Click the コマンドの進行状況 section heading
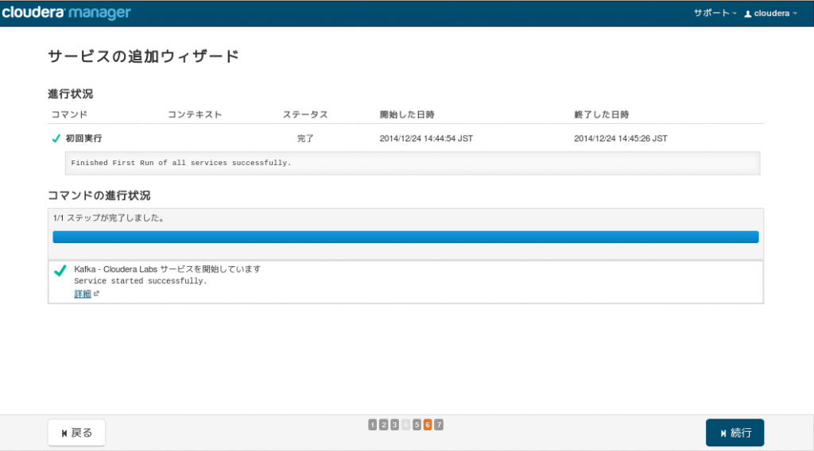Viewport: 814px width, 451px height. 99,195
